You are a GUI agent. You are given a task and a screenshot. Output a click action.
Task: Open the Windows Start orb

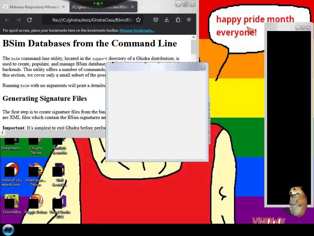point(8,230)
